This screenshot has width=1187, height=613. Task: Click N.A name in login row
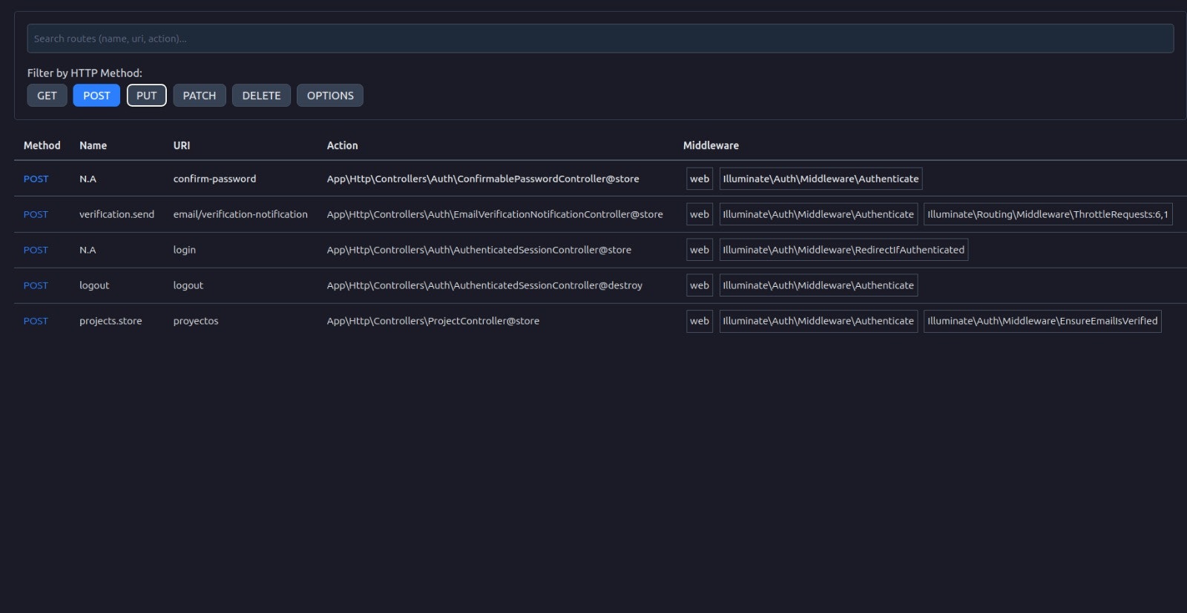[88, 250]
